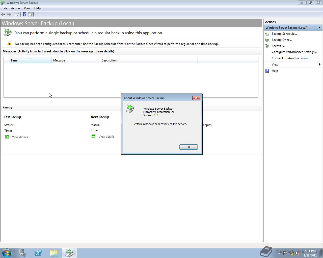Minimize the Windows Server Backup window
The height and width of the screenshot is (258, 323).
302,3
